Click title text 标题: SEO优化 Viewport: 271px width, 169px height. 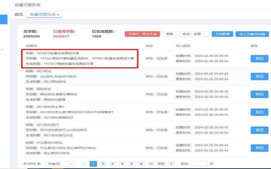click(39, 71)
